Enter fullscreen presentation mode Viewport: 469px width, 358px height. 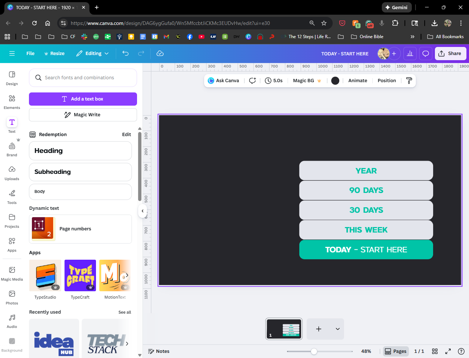click(448, 351)
